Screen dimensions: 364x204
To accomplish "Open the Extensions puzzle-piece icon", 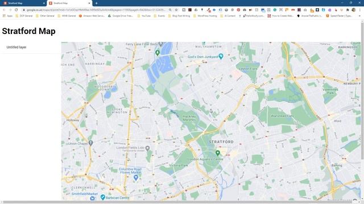I will click(348, 10).
